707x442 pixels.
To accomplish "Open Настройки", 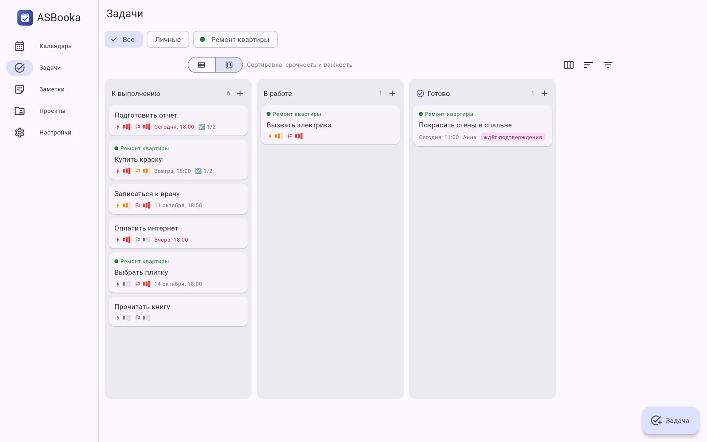I will [49, 133].
